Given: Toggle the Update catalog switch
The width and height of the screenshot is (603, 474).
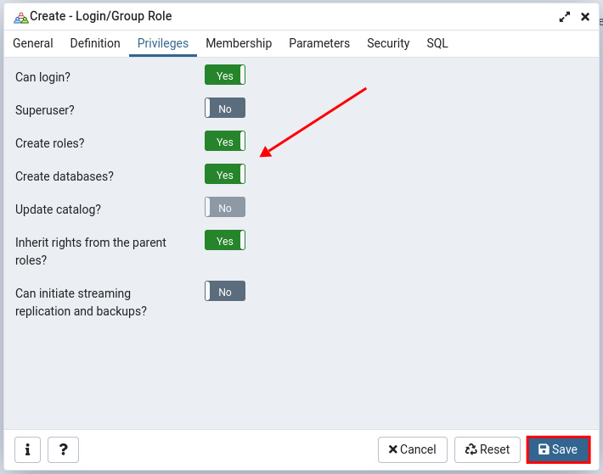Looking at the screenshot, I should [x=224, y=208].
